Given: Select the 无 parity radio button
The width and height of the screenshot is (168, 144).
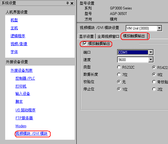Looking at the screenshot, I should [x=119, y=82].
